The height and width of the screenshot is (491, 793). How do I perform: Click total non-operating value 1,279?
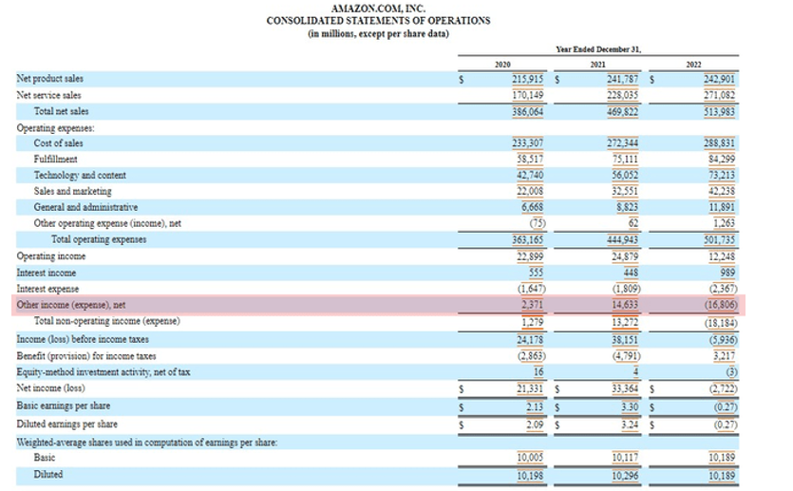tap(533, 322)
